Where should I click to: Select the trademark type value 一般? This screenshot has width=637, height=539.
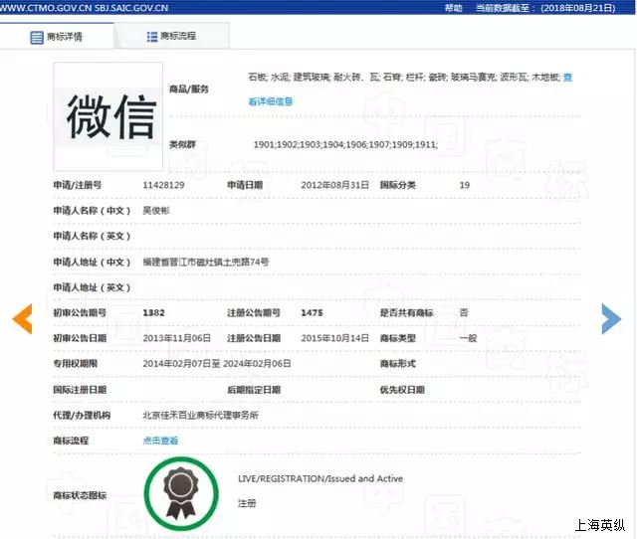click(468, 338)
